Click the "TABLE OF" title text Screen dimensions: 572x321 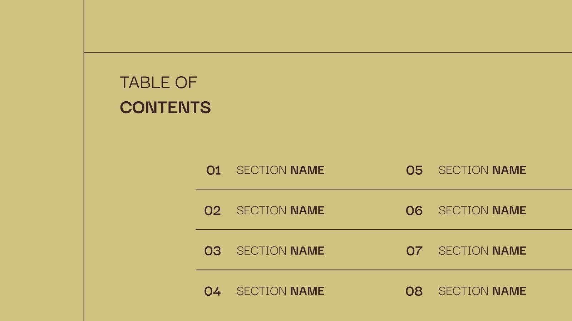pos(158,83)
